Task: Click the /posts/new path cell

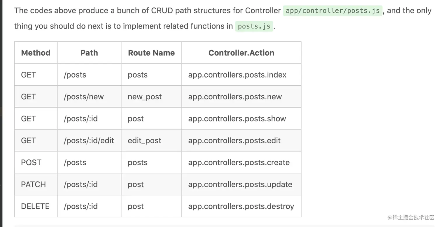Action: point(84,97)
